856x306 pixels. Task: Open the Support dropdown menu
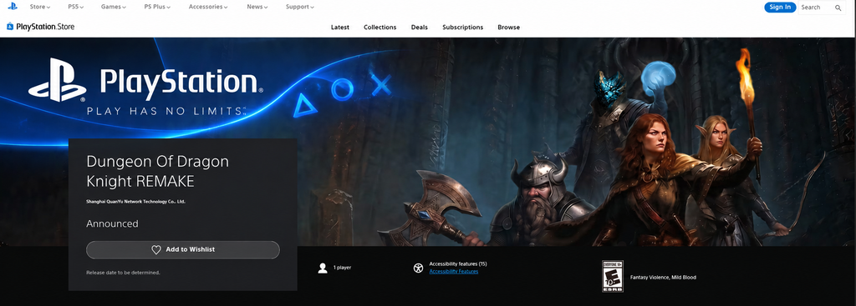(x=300, y=7)
